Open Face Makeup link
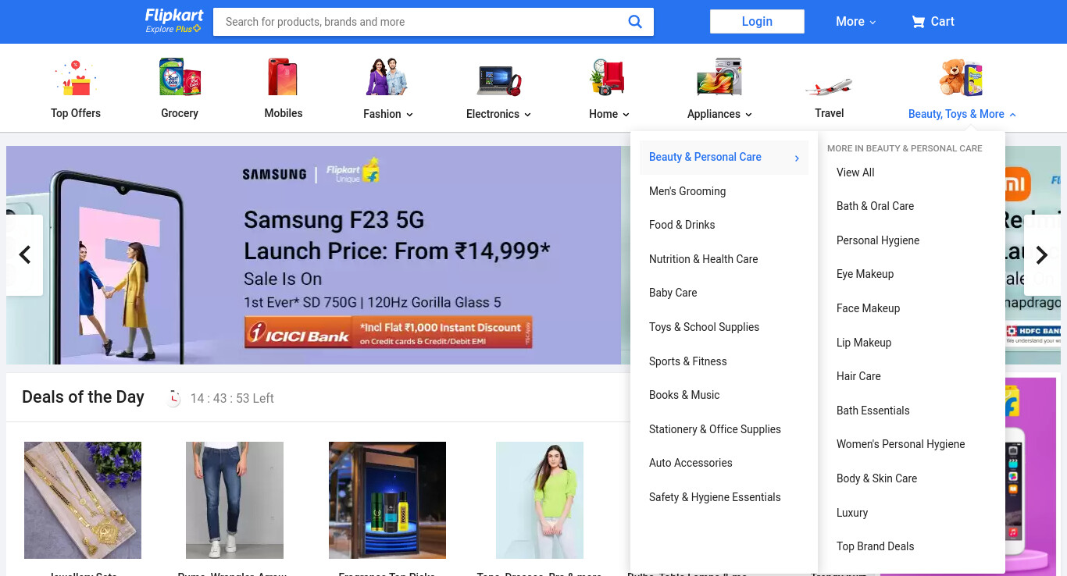This screenshot has height=576, width=1067. coord(869,308)
